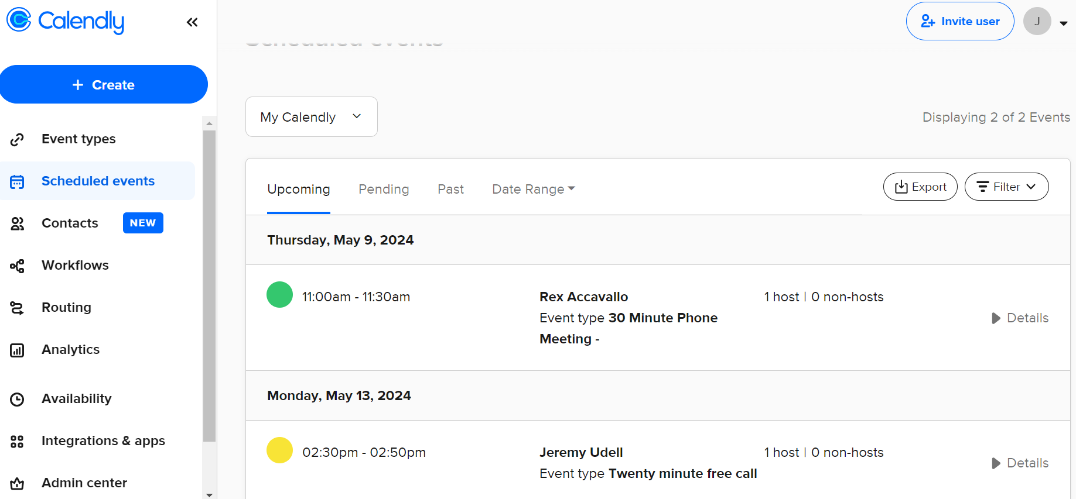Viewport: 1076px width, 499px height.
Task: Click the Integrations & apps grid icon
Action: [18, 441]
